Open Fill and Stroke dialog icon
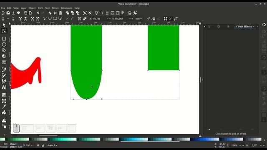Viewport: 267px width, 150px height. [97, 13]
